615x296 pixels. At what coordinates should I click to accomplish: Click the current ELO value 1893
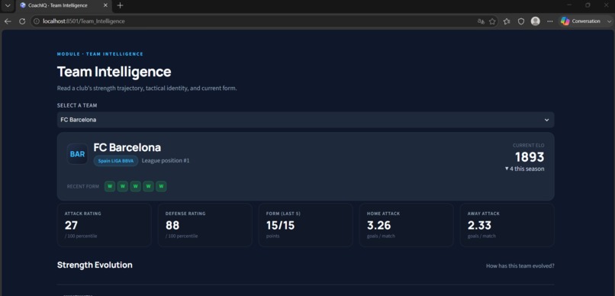coord(530,157)
